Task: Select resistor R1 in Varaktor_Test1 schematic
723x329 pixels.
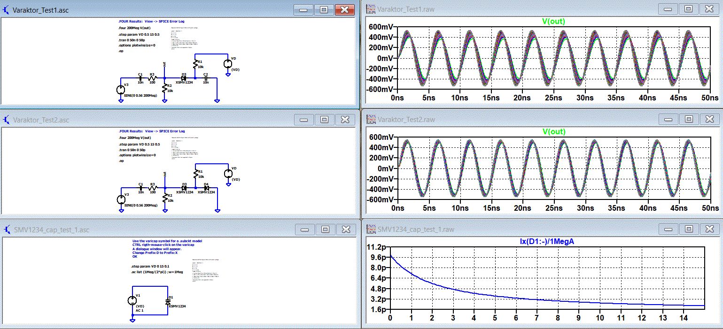Action: (195, 64)
